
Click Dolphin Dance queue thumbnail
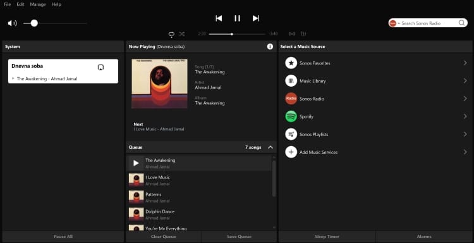(x=136, y=214)
